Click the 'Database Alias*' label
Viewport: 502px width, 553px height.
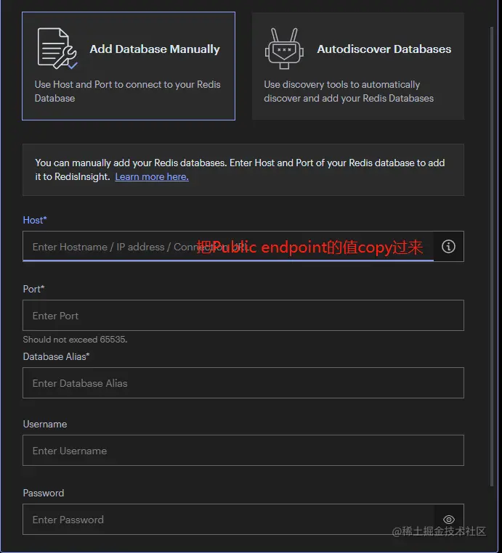click(56, 356)
